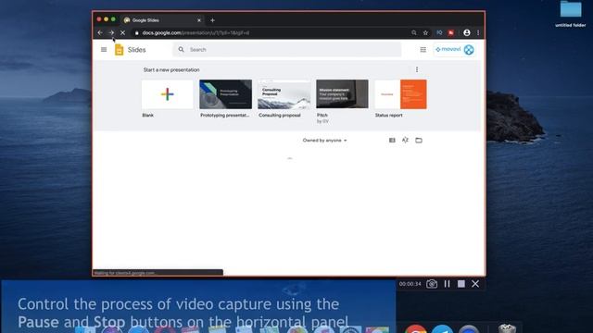Click the Slides home logo
The height and width of the screenshot is (333, 593).
[x=120, y=49]
